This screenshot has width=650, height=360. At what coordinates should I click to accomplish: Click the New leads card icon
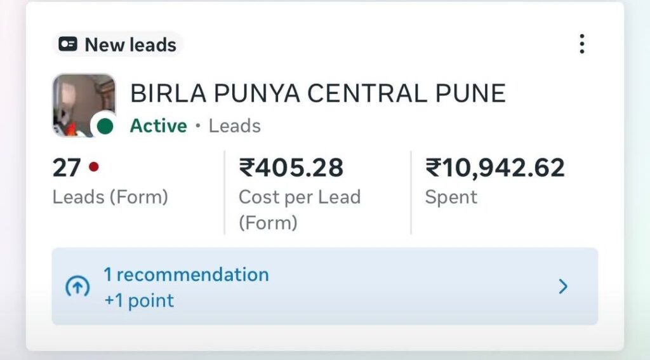pos(68,44)
